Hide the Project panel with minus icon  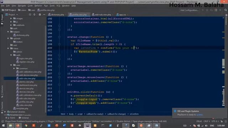tap(44, 15)
